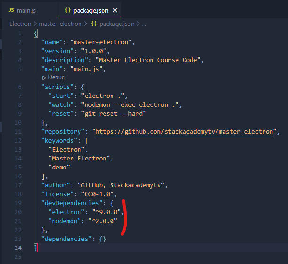The image size is (288, 264).
Task: Click the "demo" keyword
Action: [59, 168]
